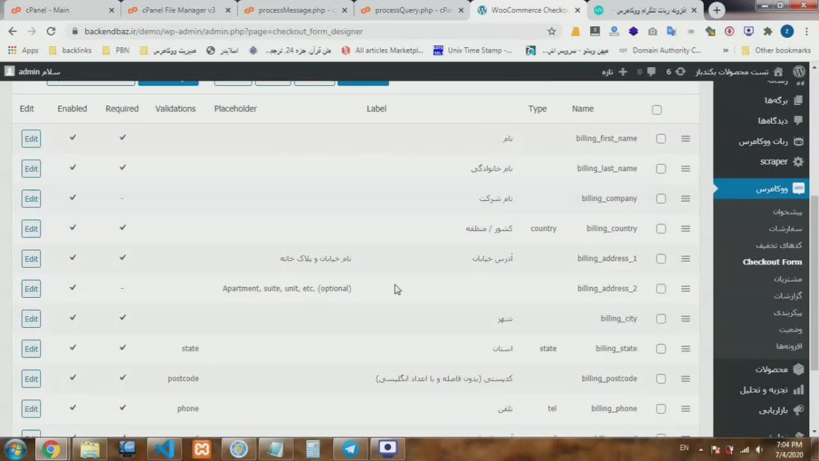Toggle the select-all checkbox in table header
Image resolution: width=819 pixels, height=461 pixels.
[x=656, y=109]
